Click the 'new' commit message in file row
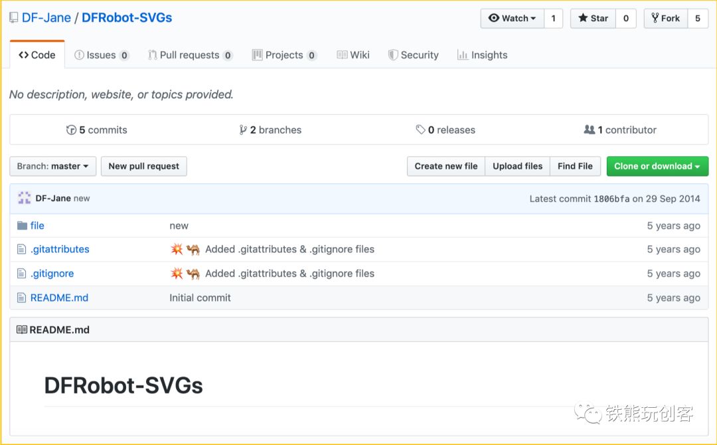717x445 pixels. tap(179, 226)
